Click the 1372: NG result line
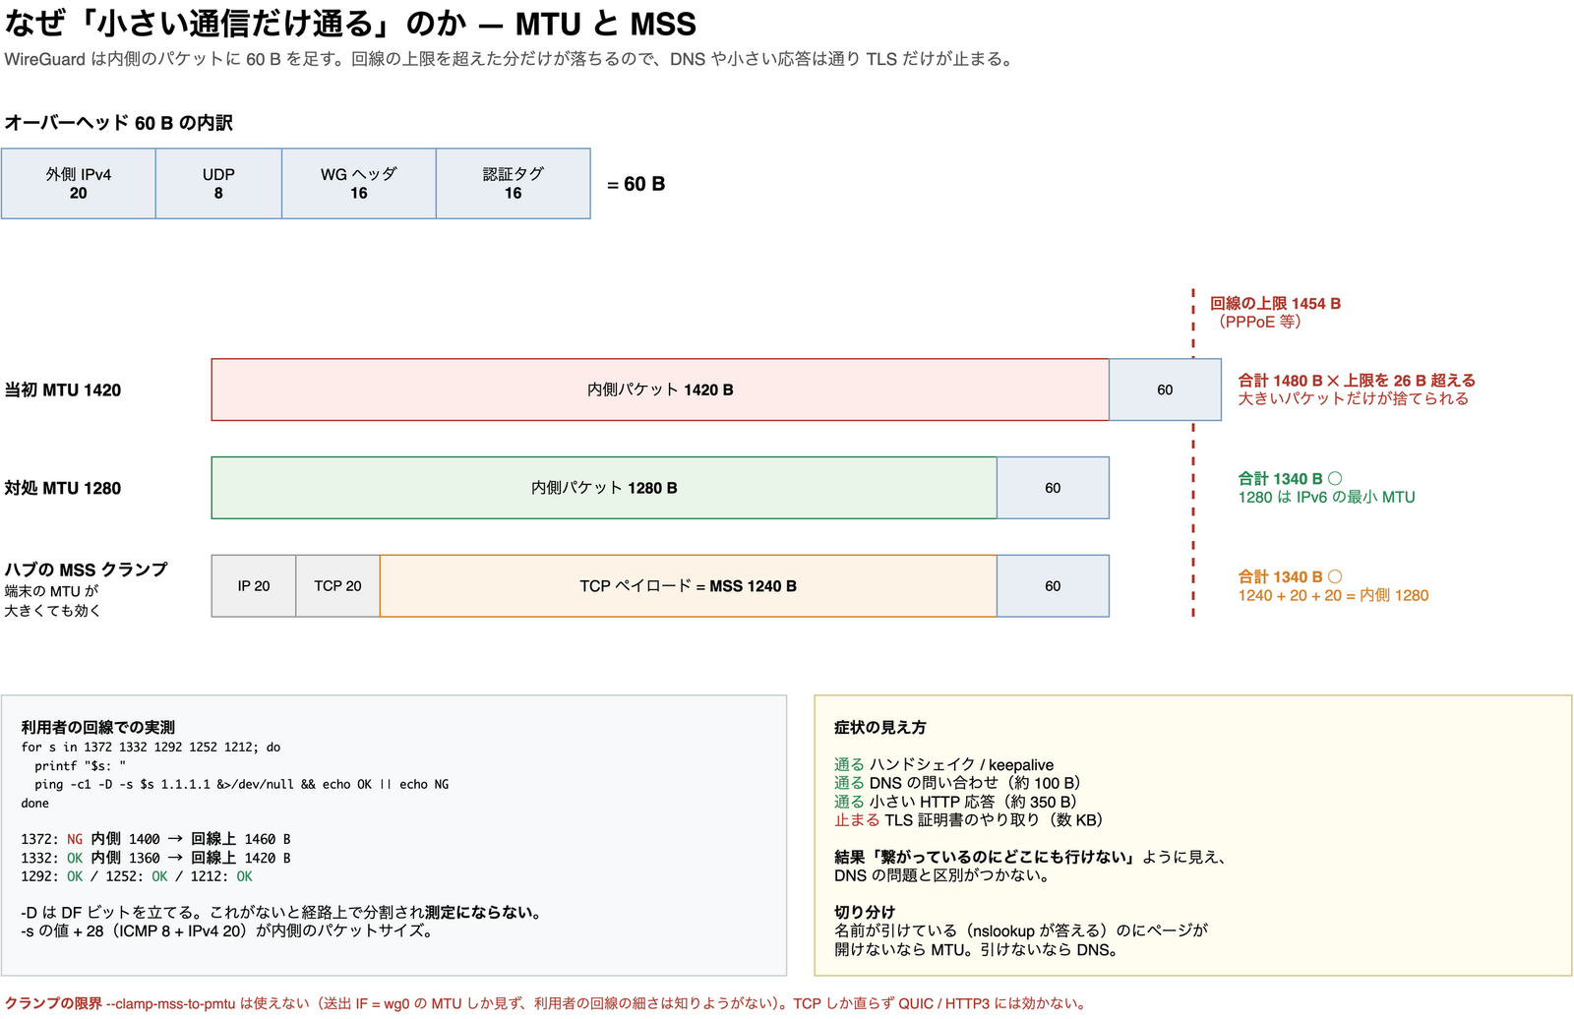 (x=155, y=840)
